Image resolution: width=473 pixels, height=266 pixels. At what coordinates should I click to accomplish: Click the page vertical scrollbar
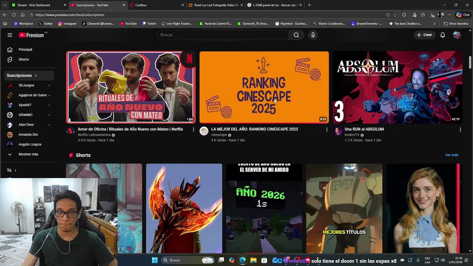[470, 63]
